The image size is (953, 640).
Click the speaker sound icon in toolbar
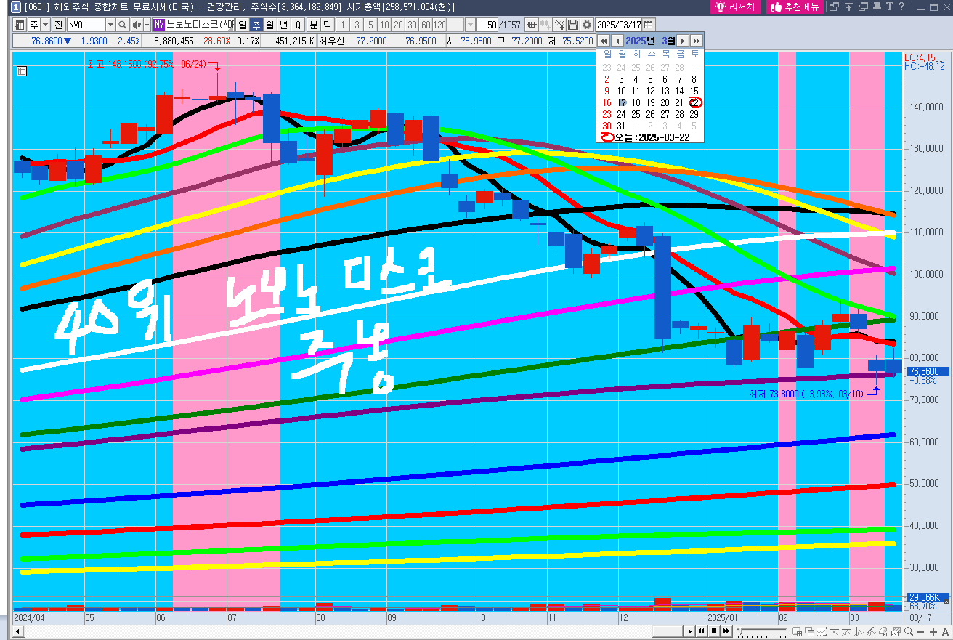(136, 25)
